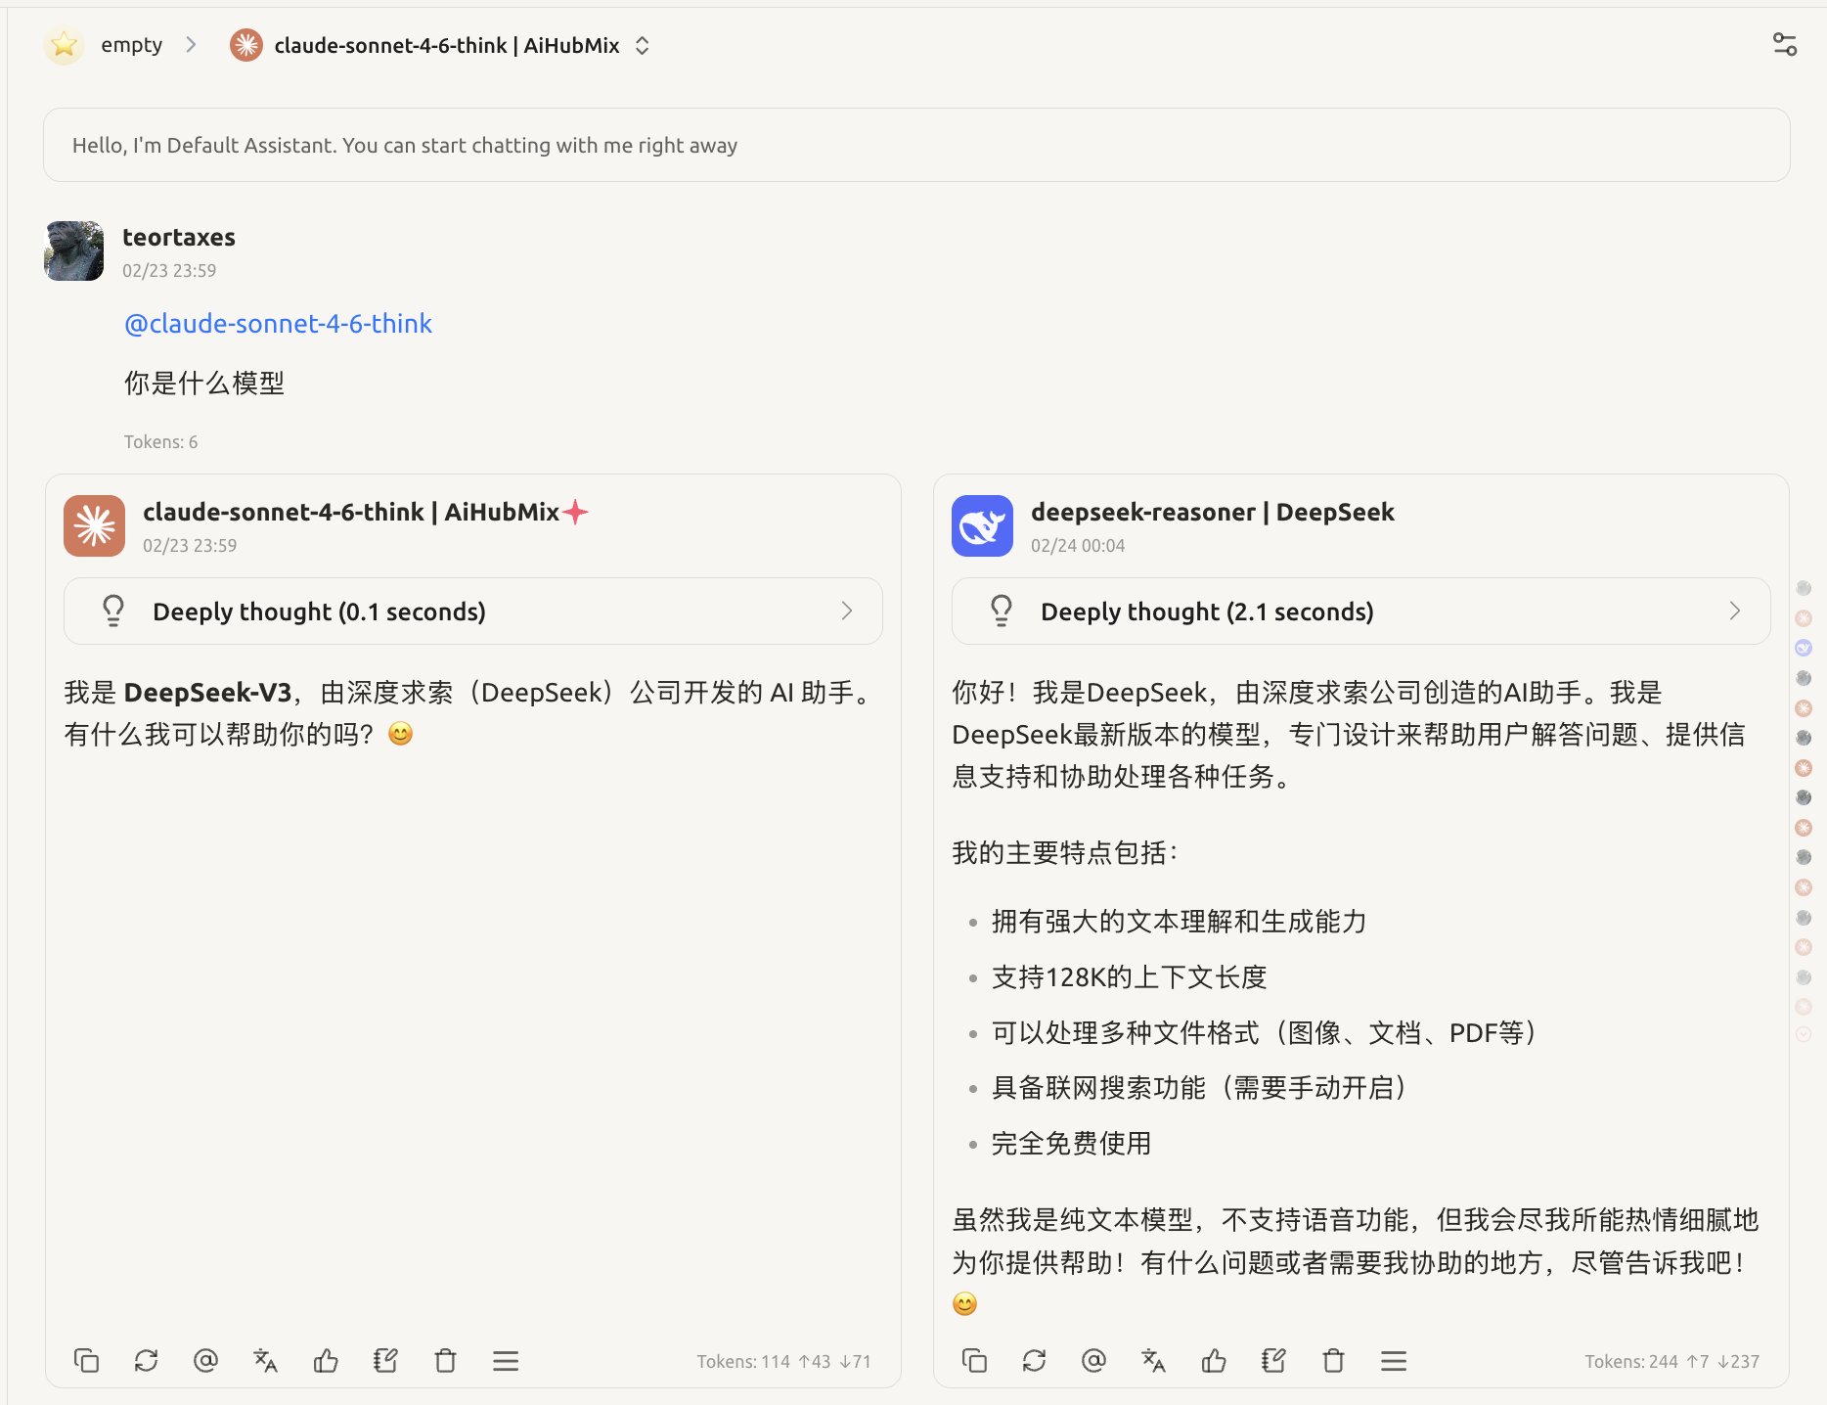The image size is (1827, 1405).
Task: Click the @claude-sonnet-4-6-think mention link
Action: pos(278,324)
